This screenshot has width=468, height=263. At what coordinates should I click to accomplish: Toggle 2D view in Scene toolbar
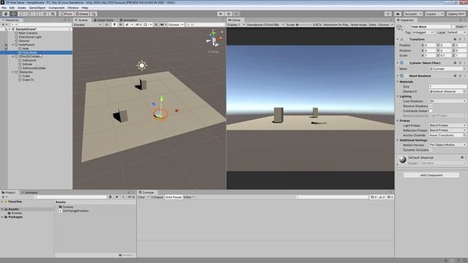[107, 25]
